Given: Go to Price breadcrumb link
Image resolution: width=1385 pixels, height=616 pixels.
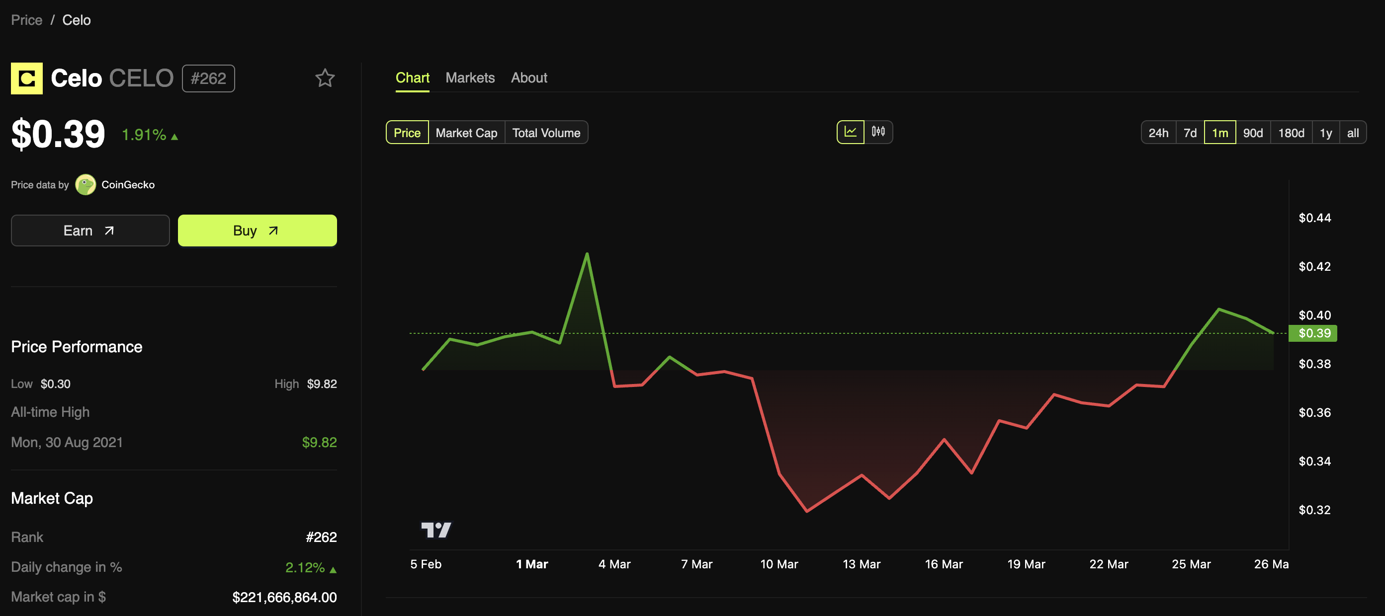Looking at the screenshot, I should [x=26, y=20].
